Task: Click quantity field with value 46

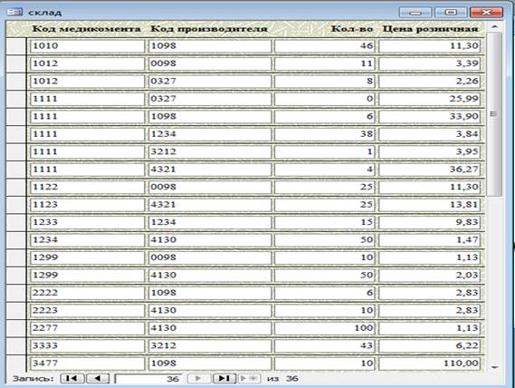Action: click(x=325, y=45)
